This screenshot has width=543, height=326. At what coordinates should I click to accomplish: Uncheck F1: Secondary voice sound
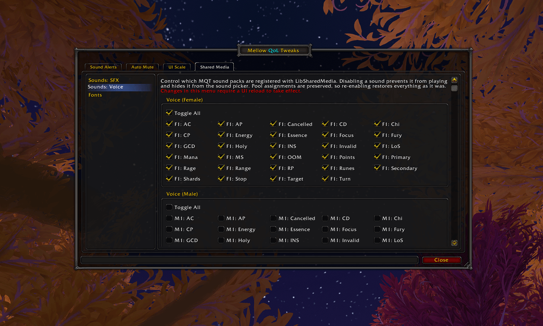tap(377, 168)
